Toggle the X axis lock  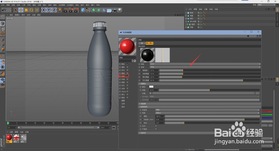(x=44, y=10)
